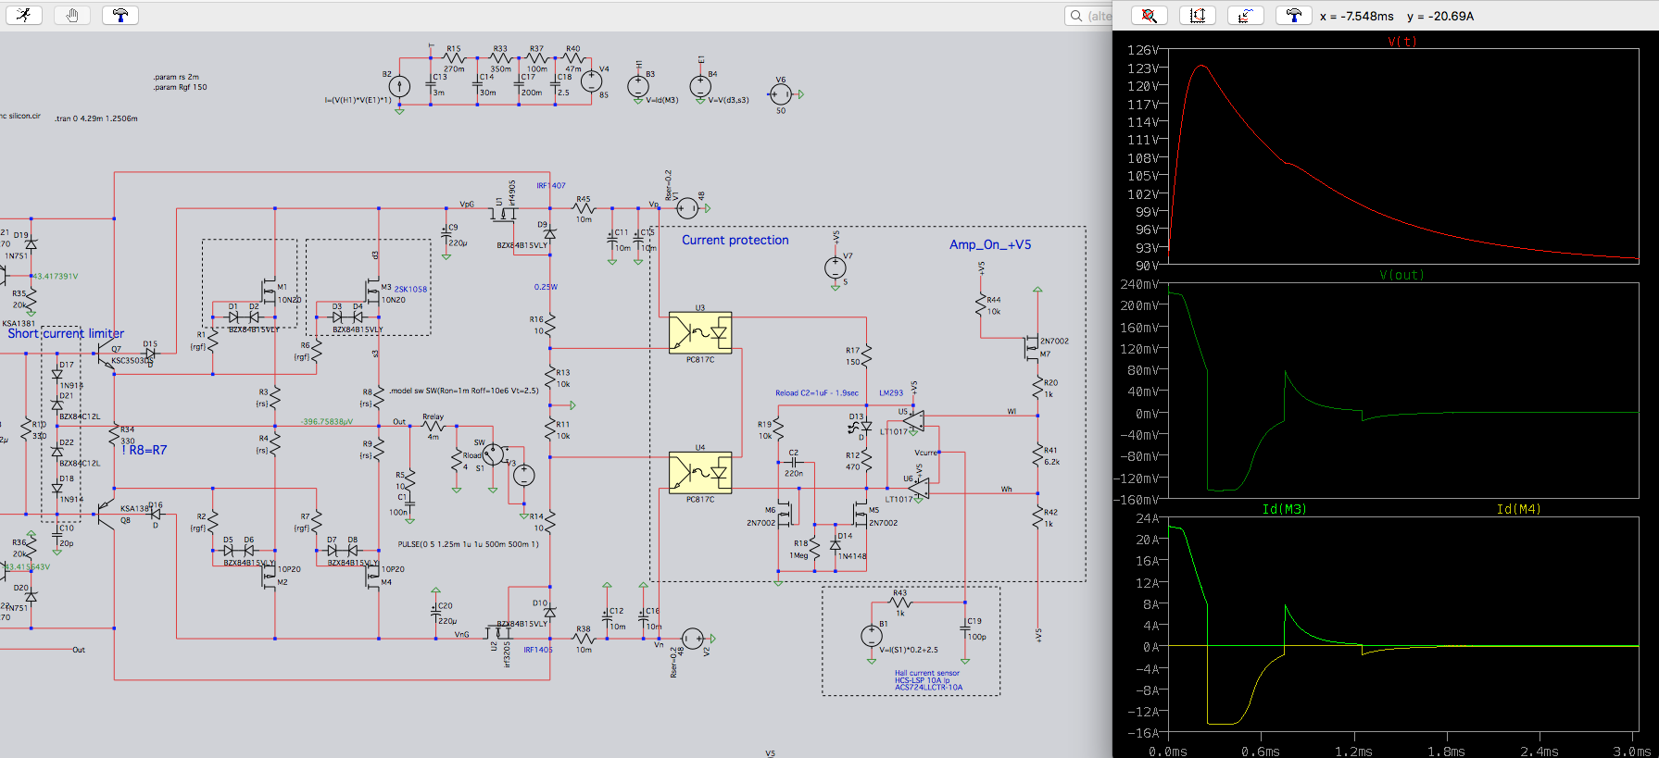Select the Id(M3) trace label
Screen dimensions: 1659x758
(1284, 509)
